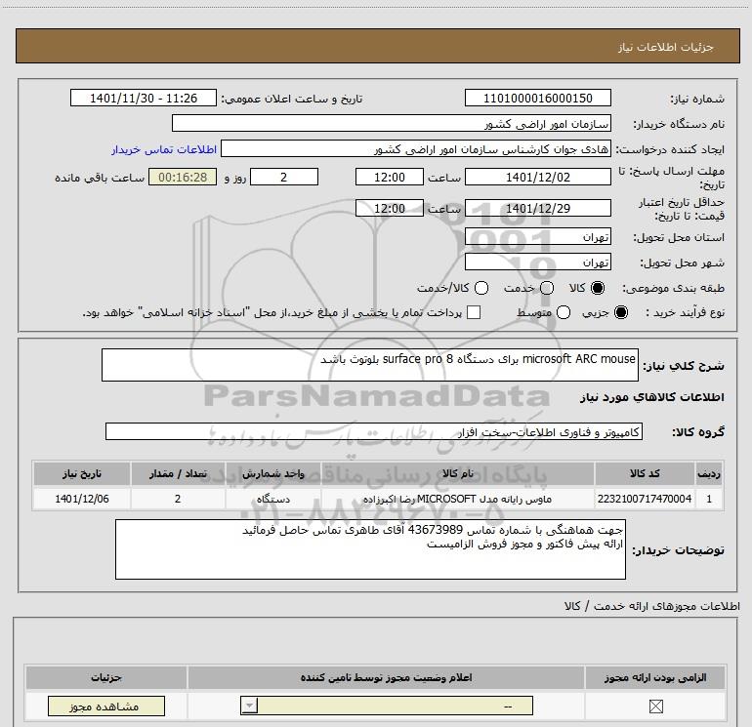Click the شرح کلی نیاز label
The width and height of the screenshot is (752, 727).
click(684, 366)
